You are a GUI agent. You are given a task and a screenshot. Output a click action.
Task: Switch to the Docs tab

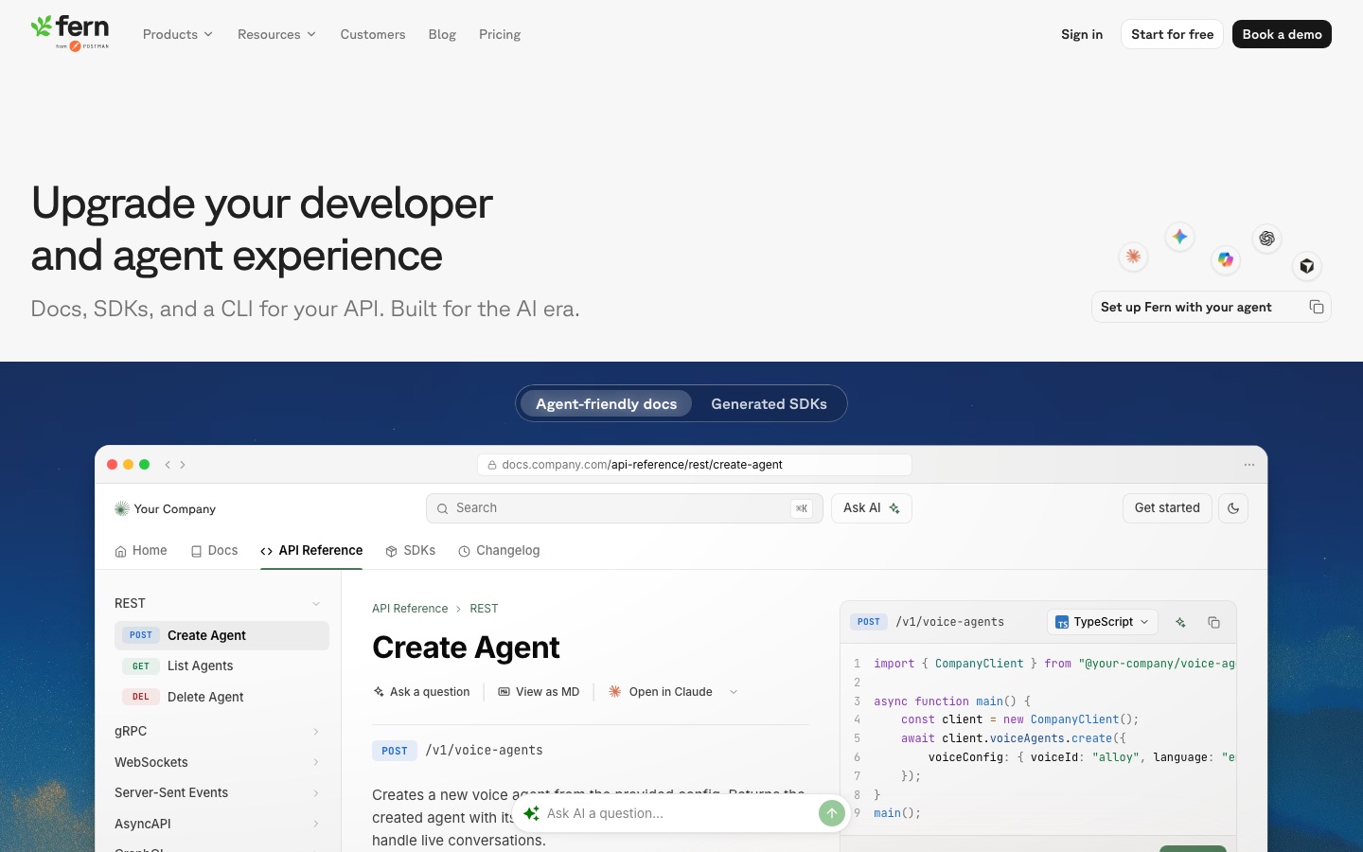(214, 551)
